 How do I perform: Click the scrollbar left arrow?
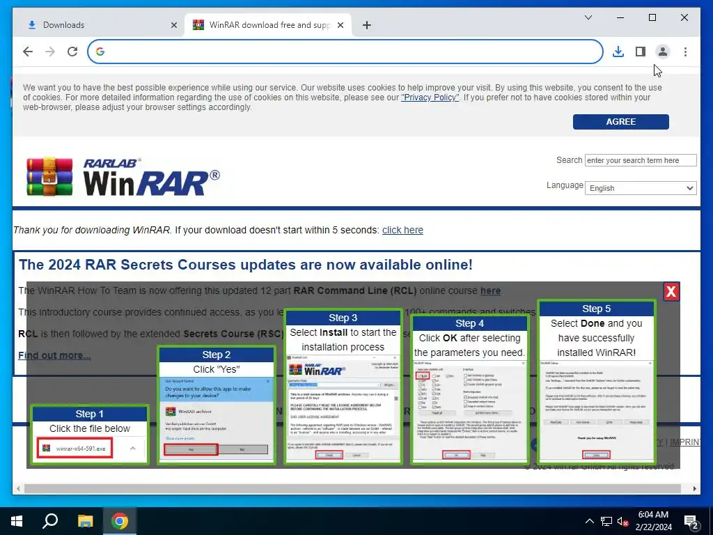click(x=18, y=488)
